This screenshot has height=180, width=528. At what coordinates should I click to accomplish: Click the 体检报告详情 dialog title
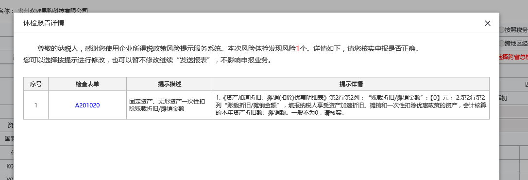tap(44, 23)
